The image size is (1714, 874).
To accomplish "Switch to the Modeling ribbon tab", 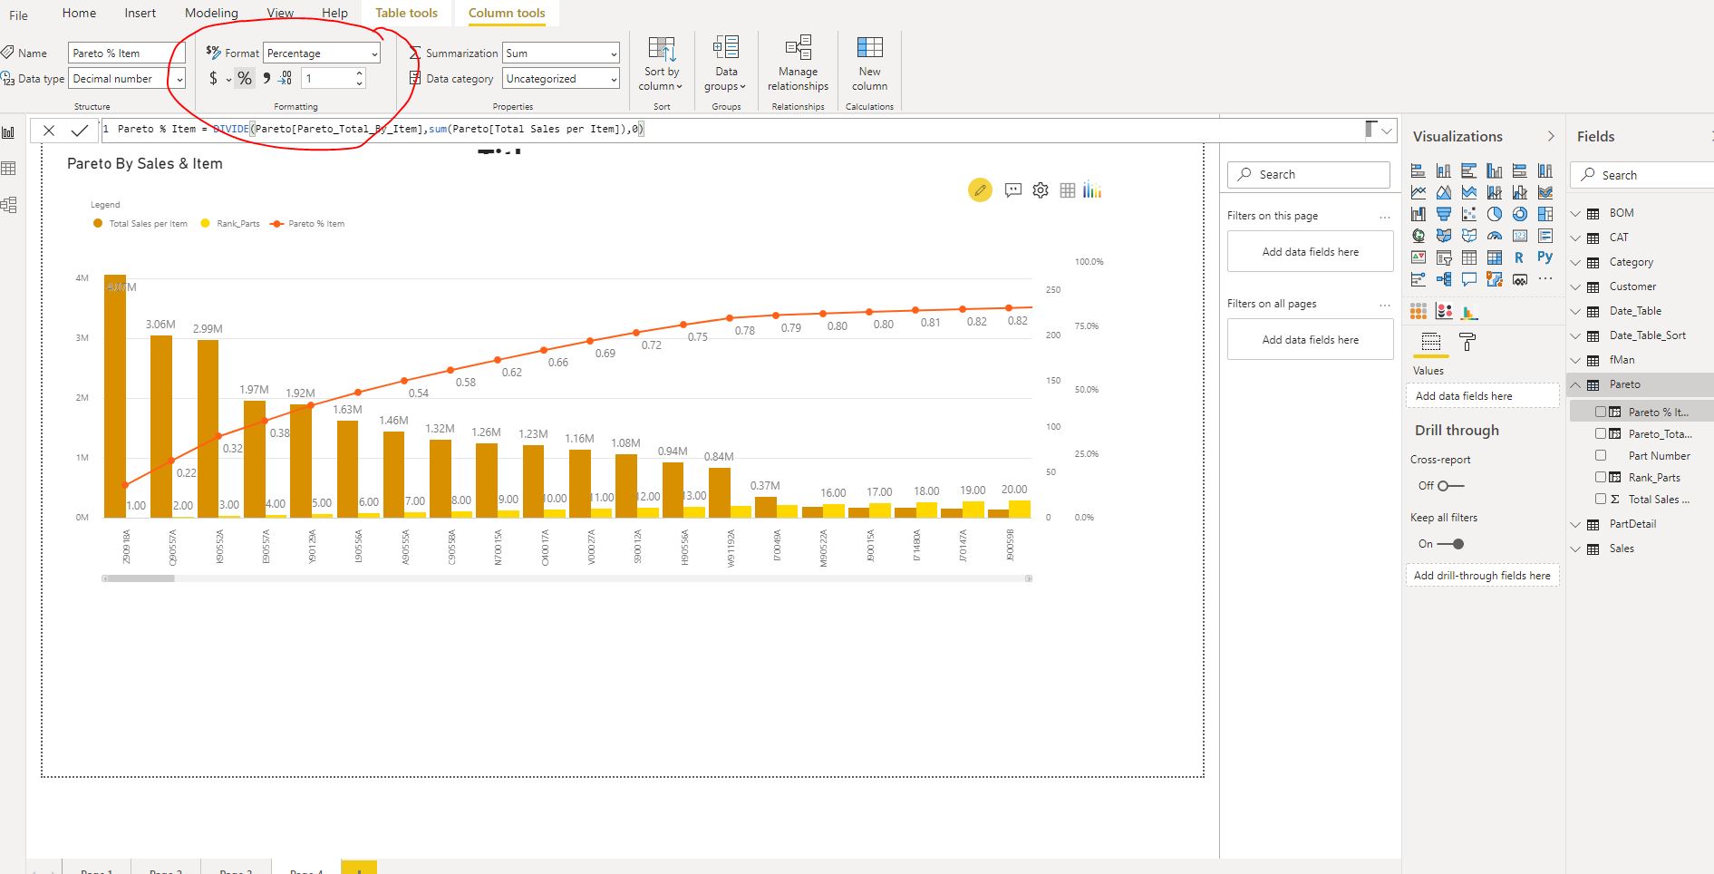I will pyautogui.click(x=210, y=13).
